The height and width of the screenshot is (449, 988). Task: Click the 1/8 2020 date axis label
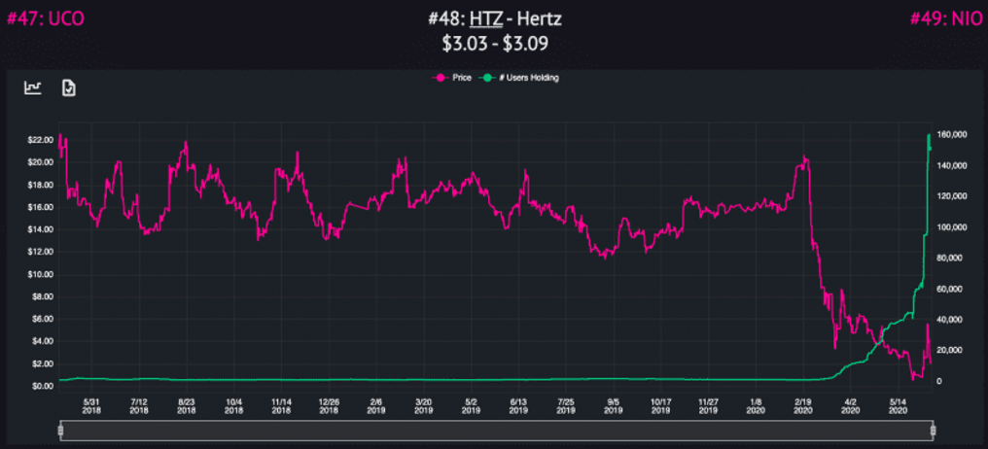(757, 405)
